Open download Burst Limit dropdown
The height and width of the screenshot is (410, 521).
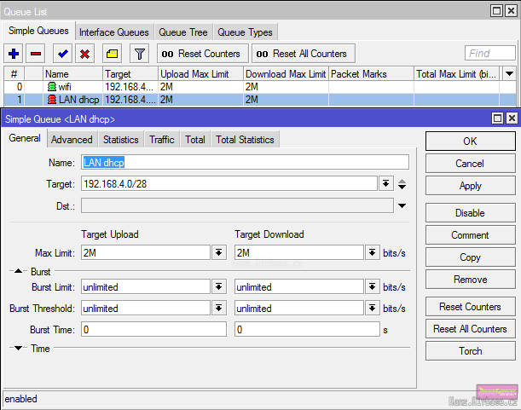372,286
